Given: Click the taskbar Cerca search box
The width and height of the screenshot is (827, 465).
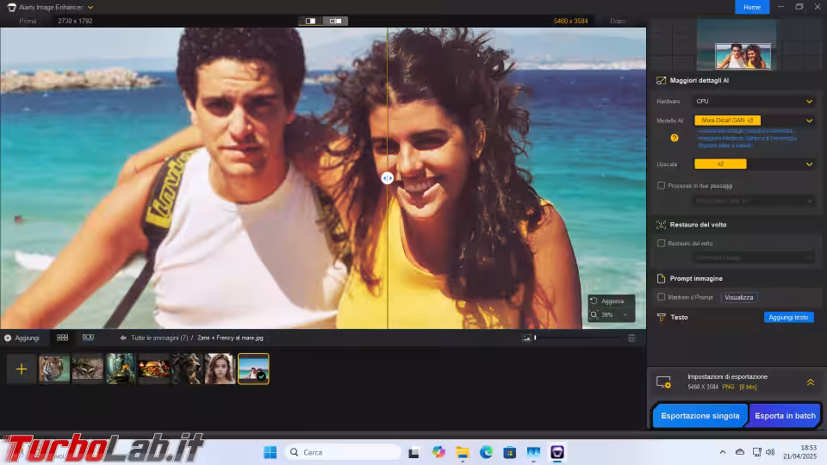Looking at the screenshot, I should tap(344, 452).
